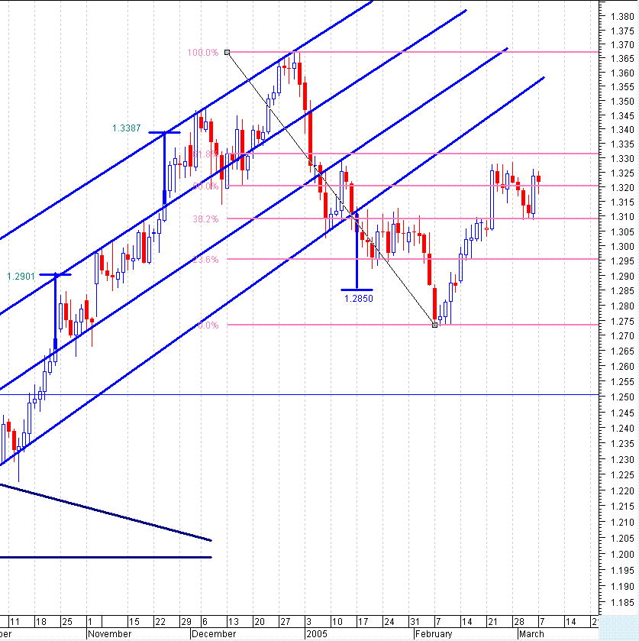639x641 pixels.
Task: Click the 1.2901 swing-low price label
Action: coord(19,277)
